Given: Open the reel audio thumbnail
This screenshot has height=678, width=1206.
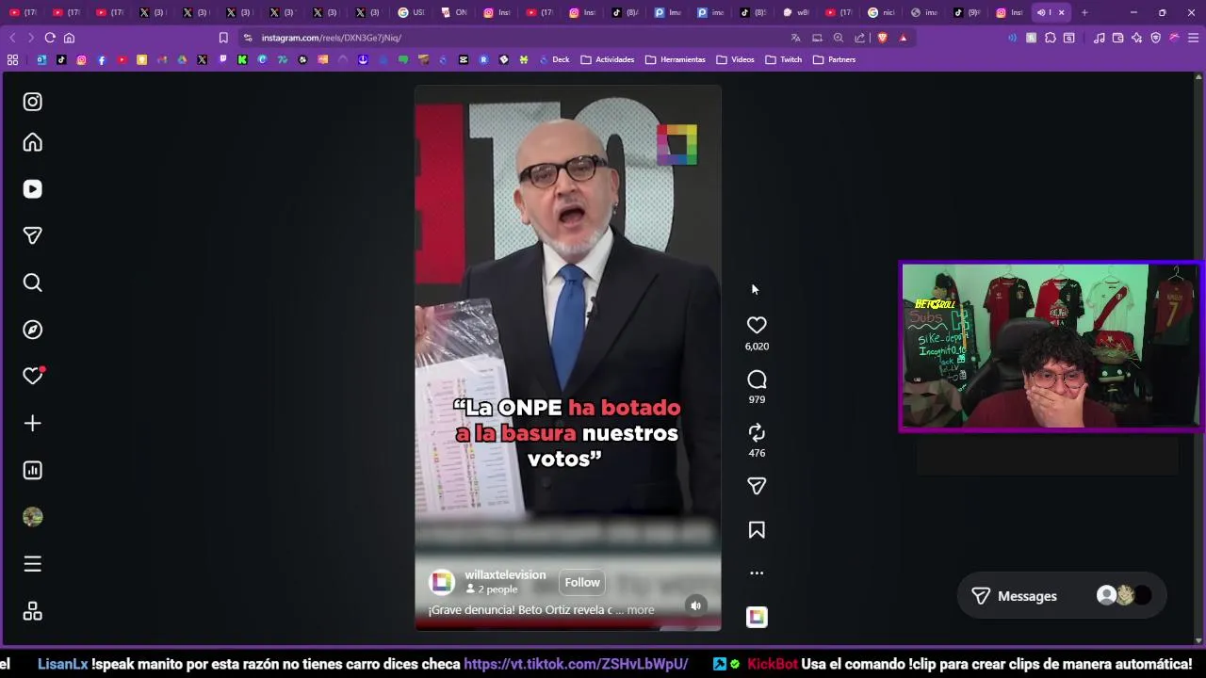Looking at the screenshot, I should pos(757,617).
